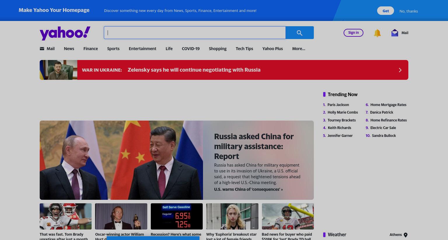Open trending topic Tourney Brackets
Screen dimensions: 448x240
[342, 120]
